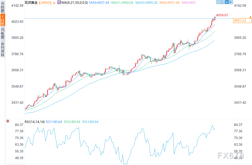Click the second chart tool icon with vertical bars
This screenshot has height=165, width=252.
point(223,2)
